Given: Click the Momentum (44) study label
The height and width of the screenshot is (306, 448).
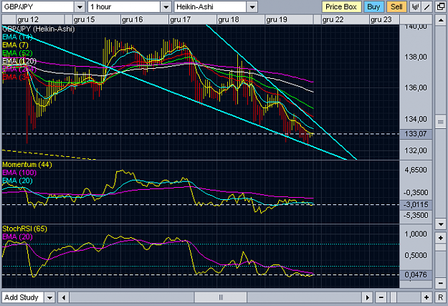Looking at the screenshot, I should point(27,165).
